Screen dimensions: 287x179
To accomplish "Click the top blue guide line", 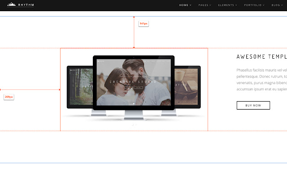I will click(x=67, y=16).
